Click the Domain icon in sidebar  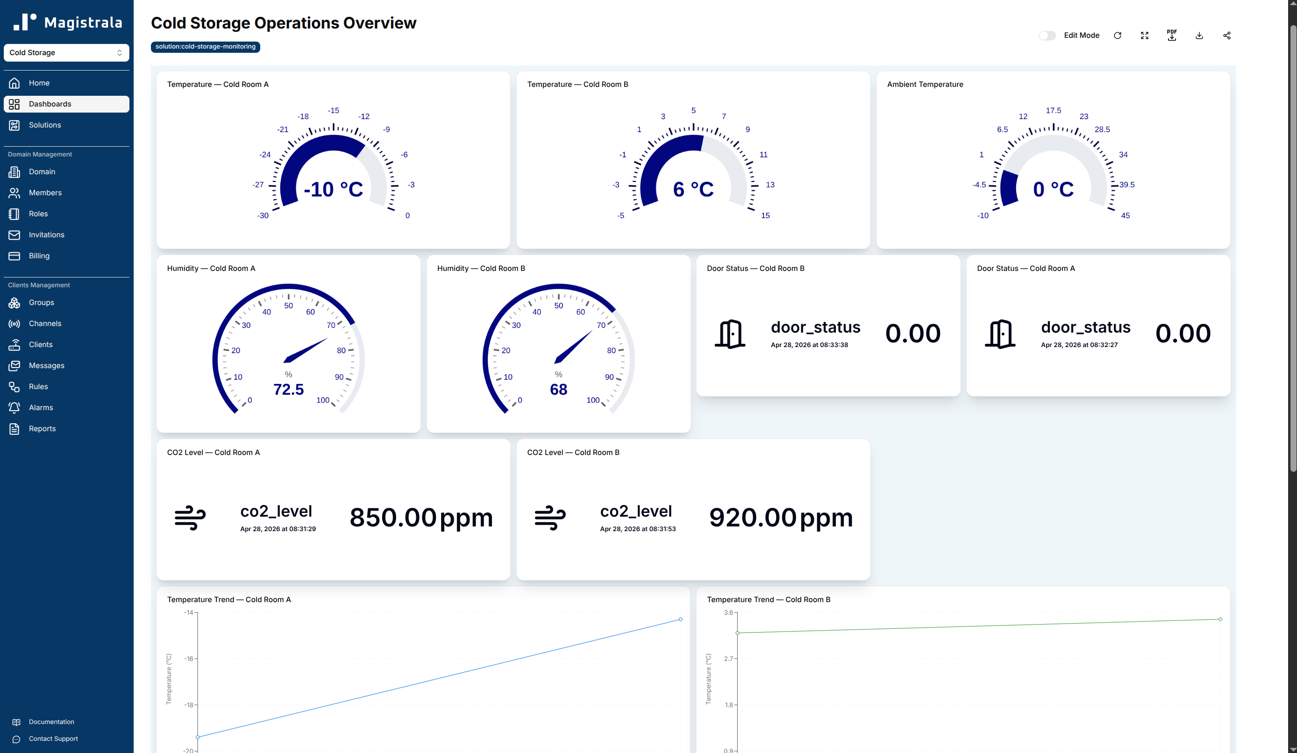[14, 172]
